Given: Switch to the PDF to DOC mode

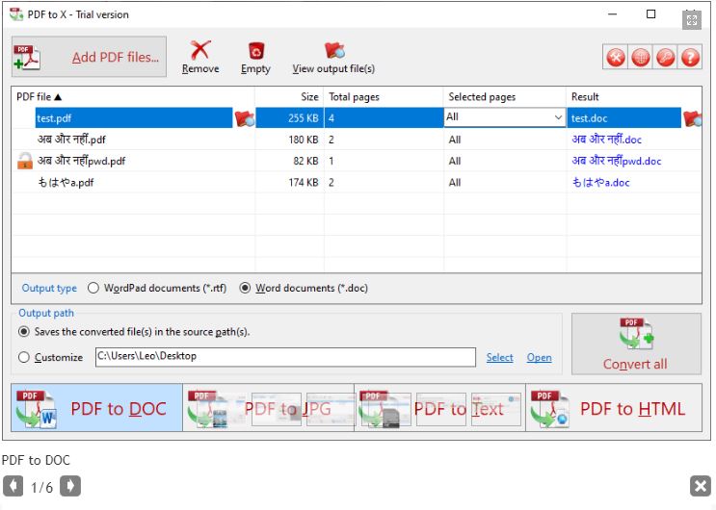Looking at the screenshot, I should click(96, 408).
